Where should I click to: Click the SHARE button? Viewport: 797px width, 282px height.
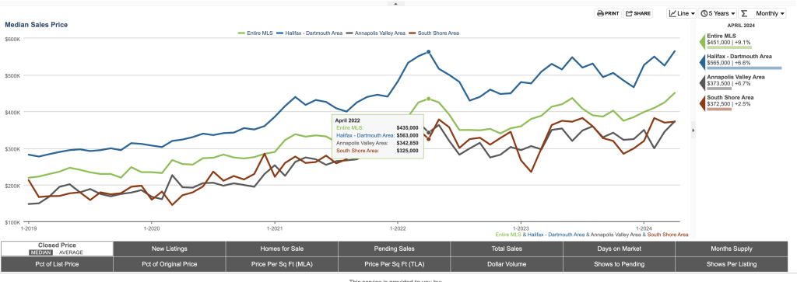coord(638,14)
